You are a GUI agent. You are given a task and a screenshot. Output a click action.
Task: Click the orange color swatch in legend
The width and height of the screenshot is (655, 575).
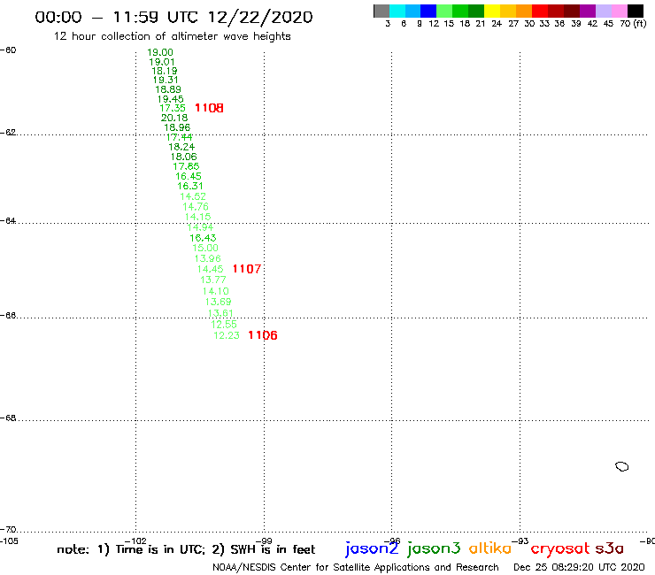pos(524,11)
